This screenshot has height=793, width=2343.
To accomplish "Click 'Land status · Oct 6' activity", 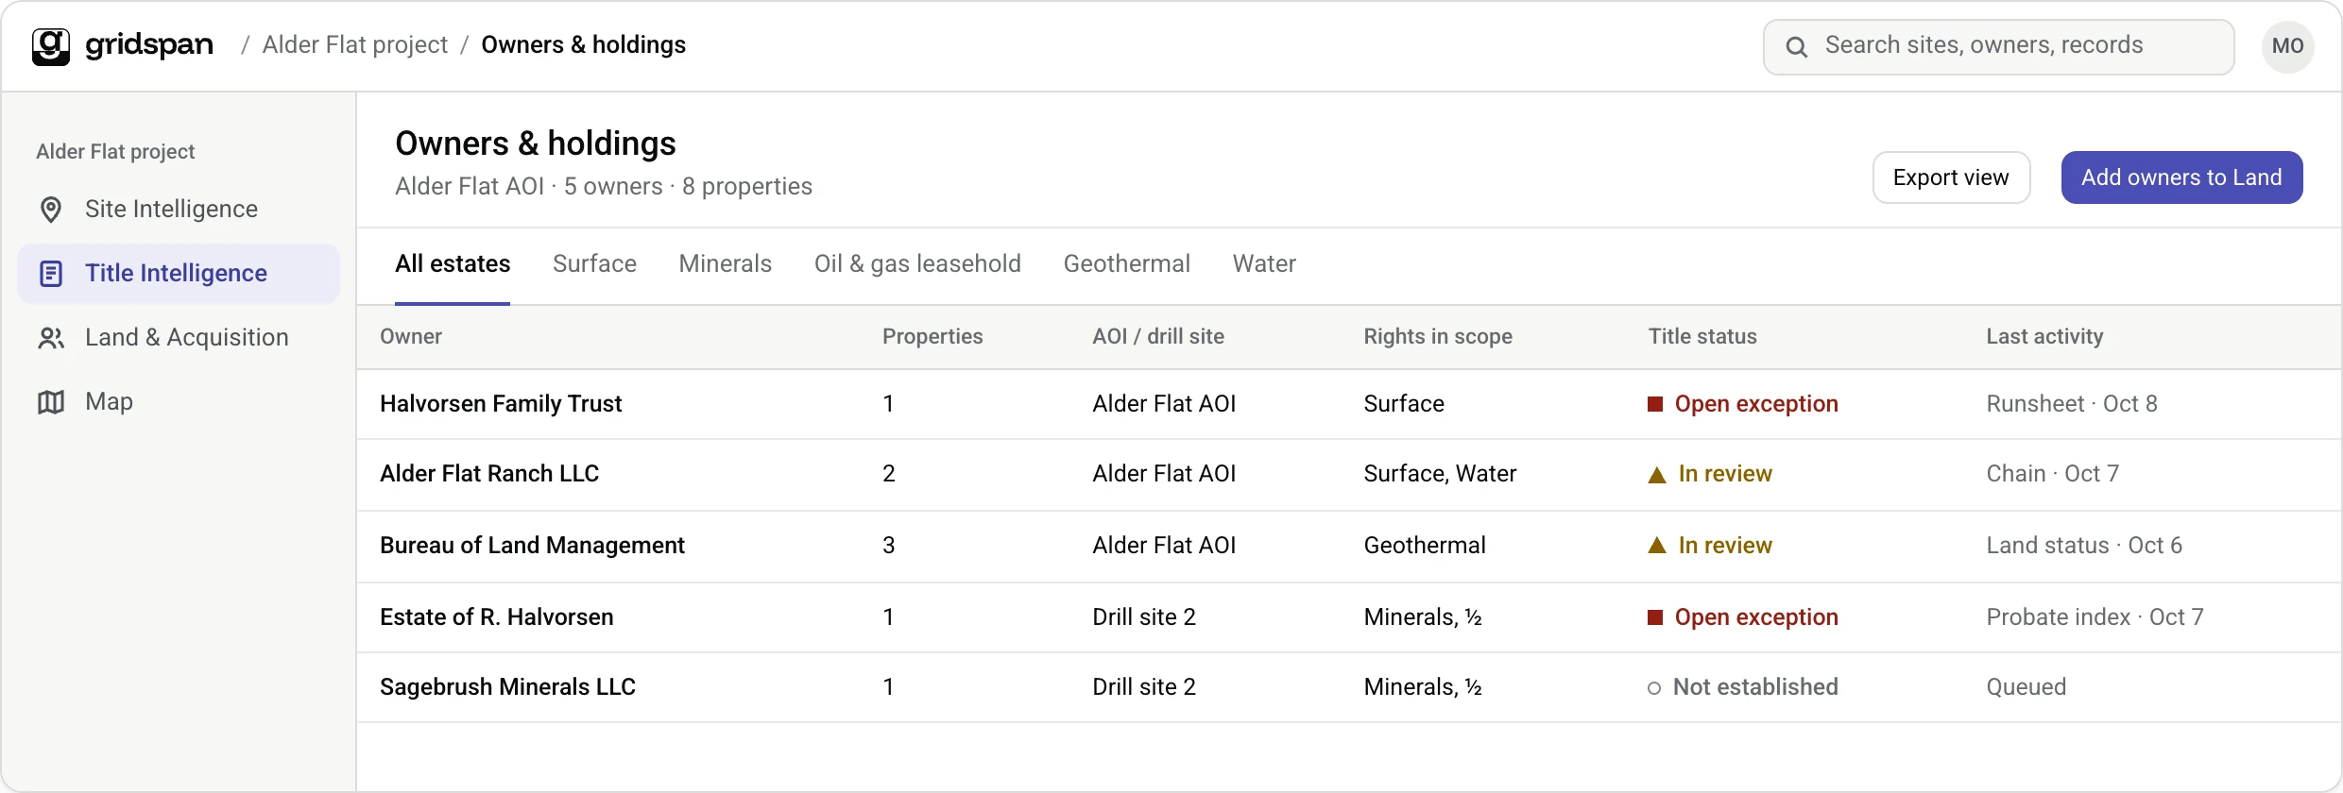I will point(2084,546).
